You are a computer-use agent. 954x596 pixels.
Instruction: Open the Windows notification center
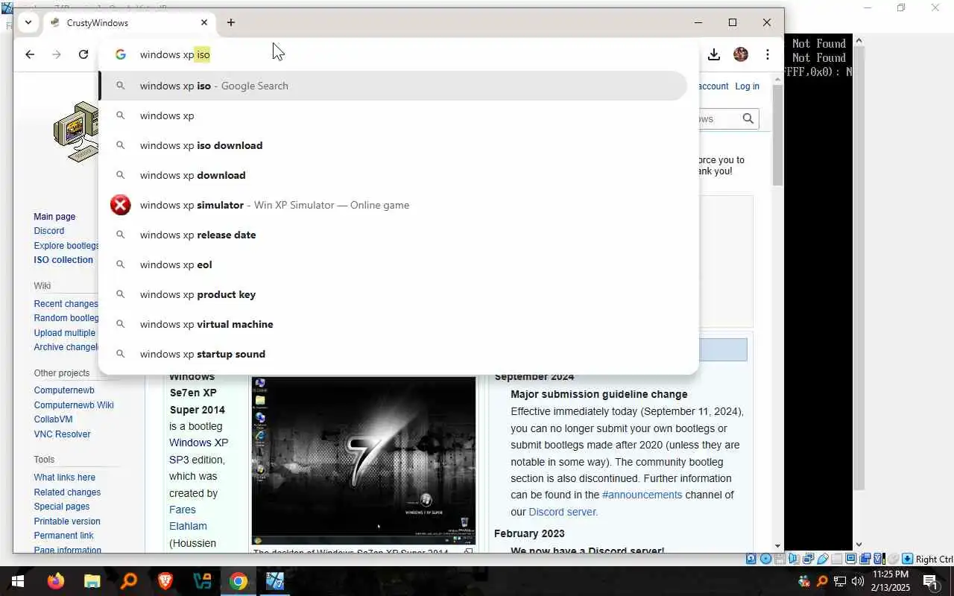pos(930,581)
